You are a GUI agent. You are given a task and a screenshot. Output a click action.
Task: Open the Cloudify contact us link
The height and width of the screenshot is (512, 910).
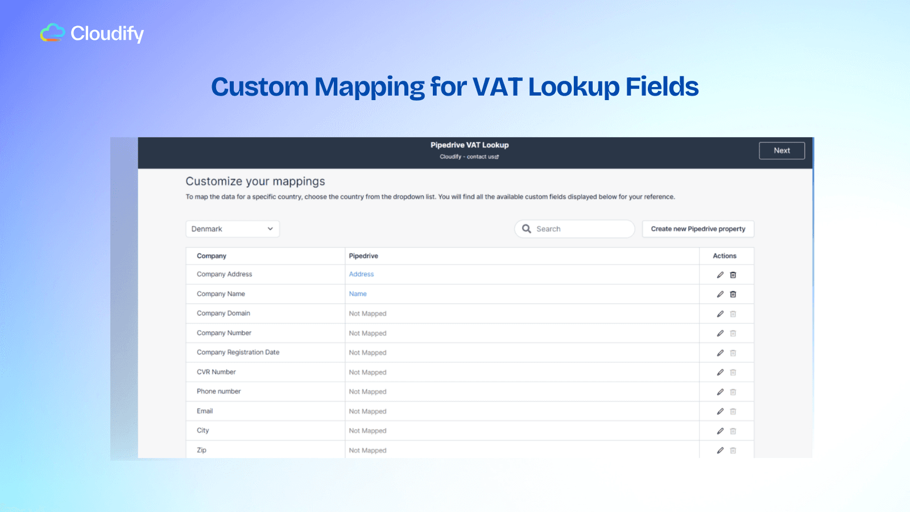(x=469, y=157)
